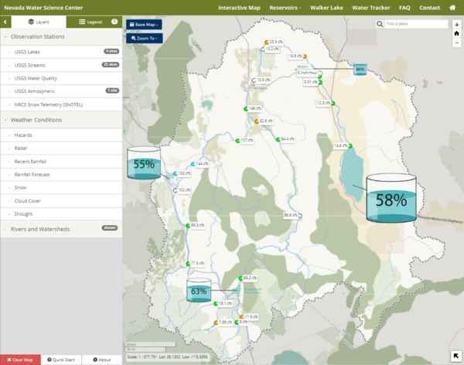Click the 4 sites badge for USGS Lakes

point(111,51)
